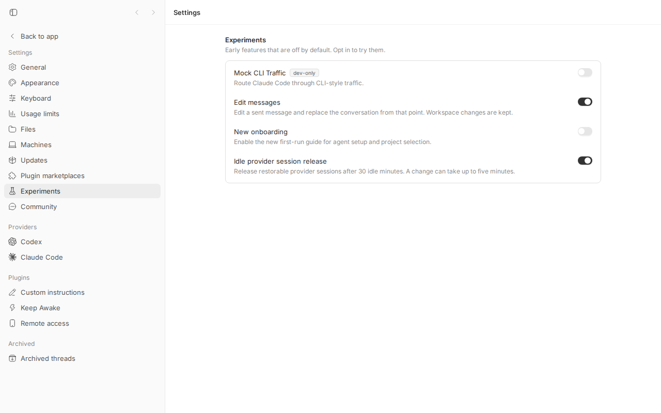Image resolution: width=661 pixels, height=413 pixels.
Task: Select Machines in settings sidebar
Action: click(x=82, y=145)
